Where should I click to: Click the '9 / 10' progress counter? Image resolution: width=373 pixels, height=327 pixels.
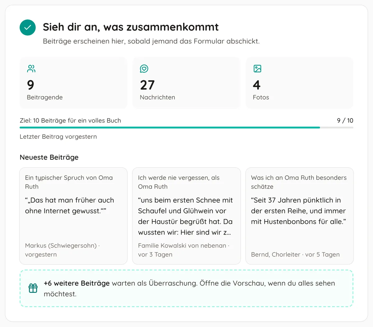(345, 120)
